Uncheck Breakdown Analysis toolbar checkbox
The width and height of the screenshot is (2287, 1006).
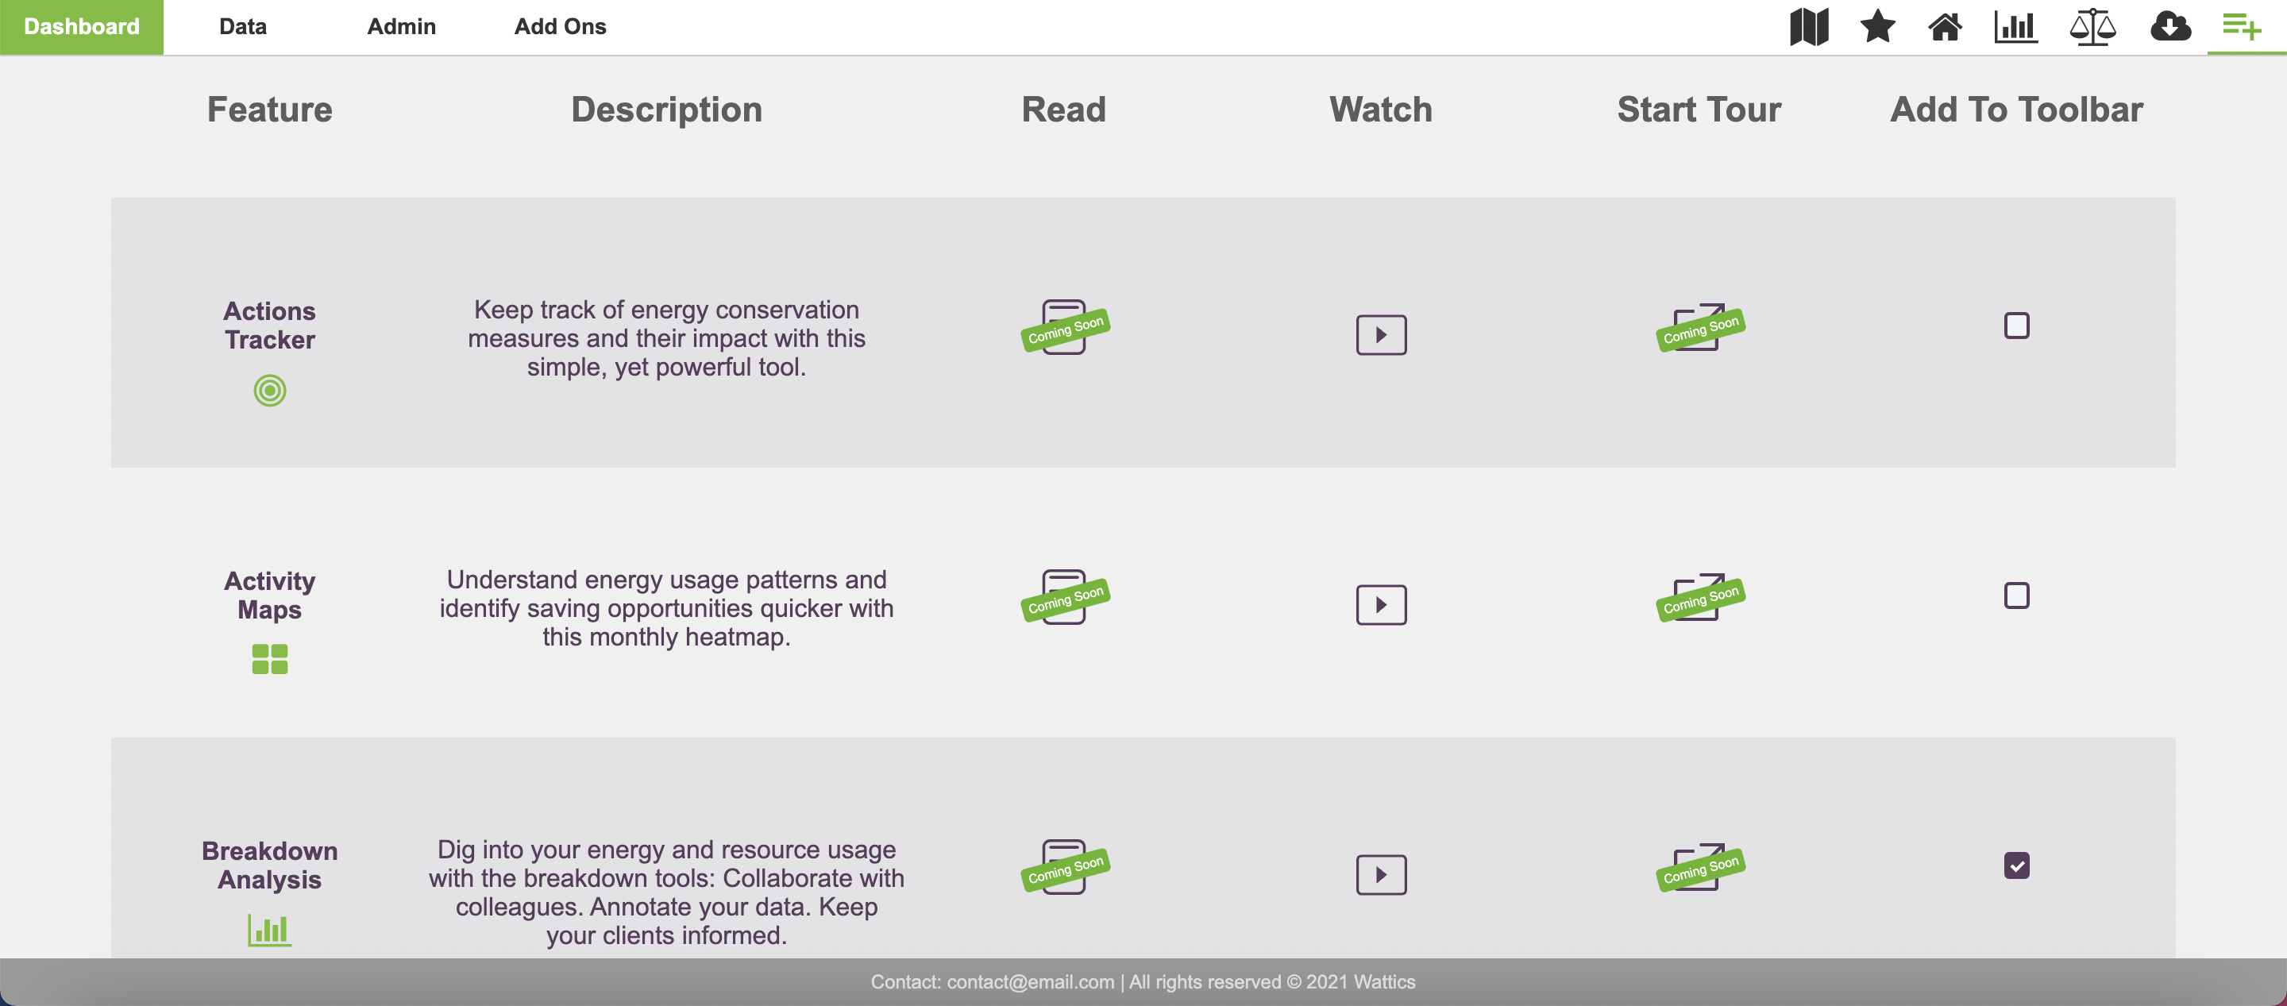2016,865
